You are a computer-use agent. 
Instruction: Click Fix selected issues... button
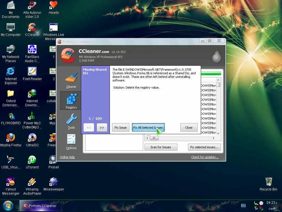204,147
